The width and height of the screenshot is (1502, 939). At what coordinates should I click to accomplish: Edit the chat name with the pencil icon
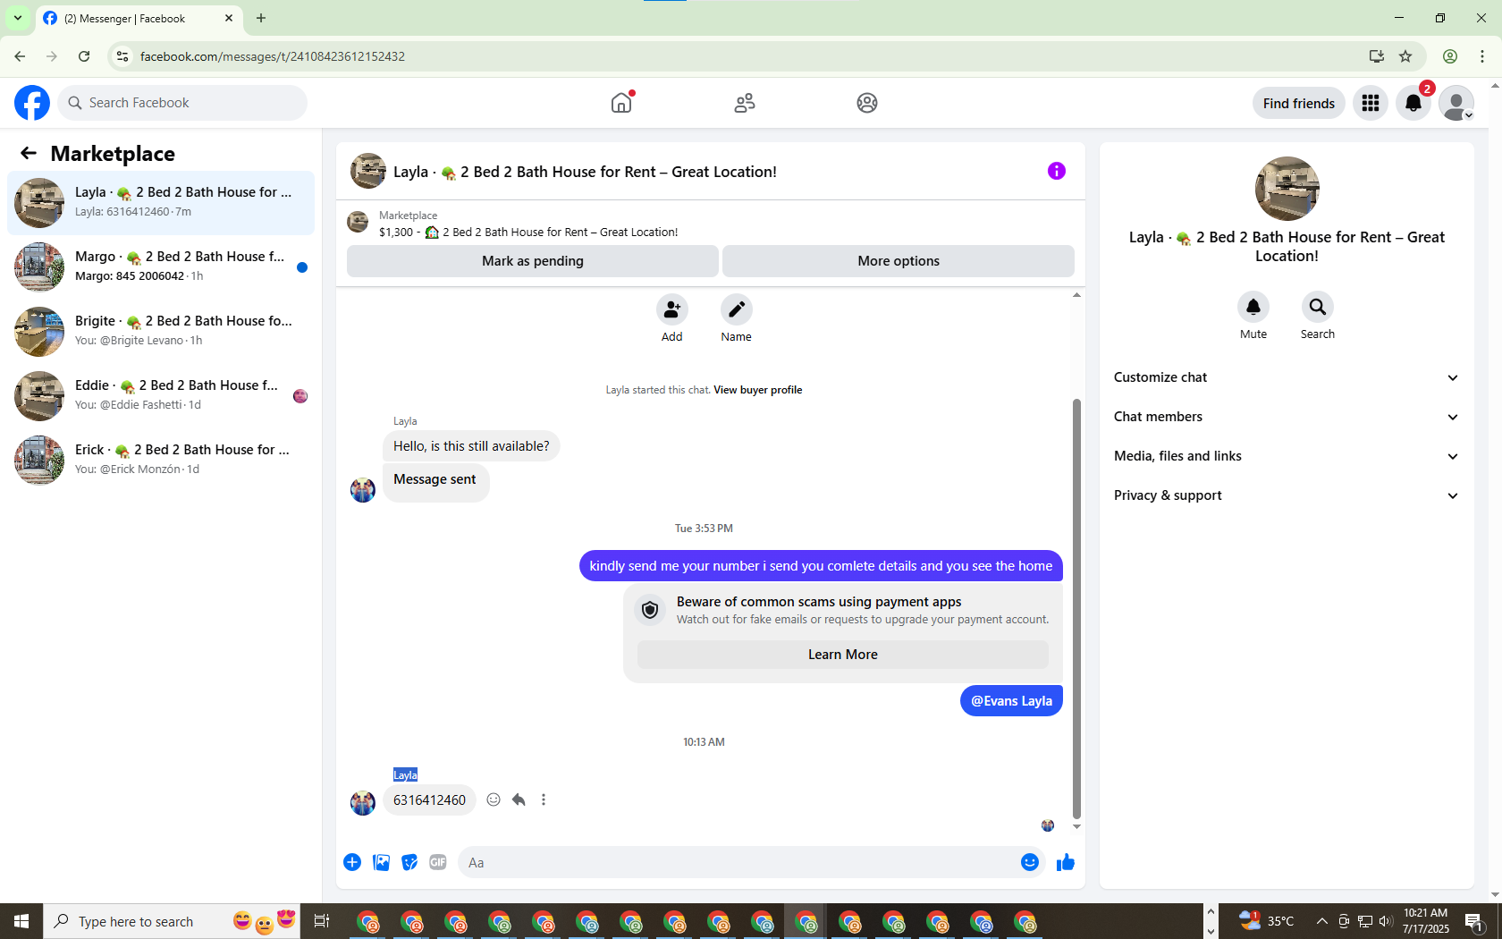point(737,309)
